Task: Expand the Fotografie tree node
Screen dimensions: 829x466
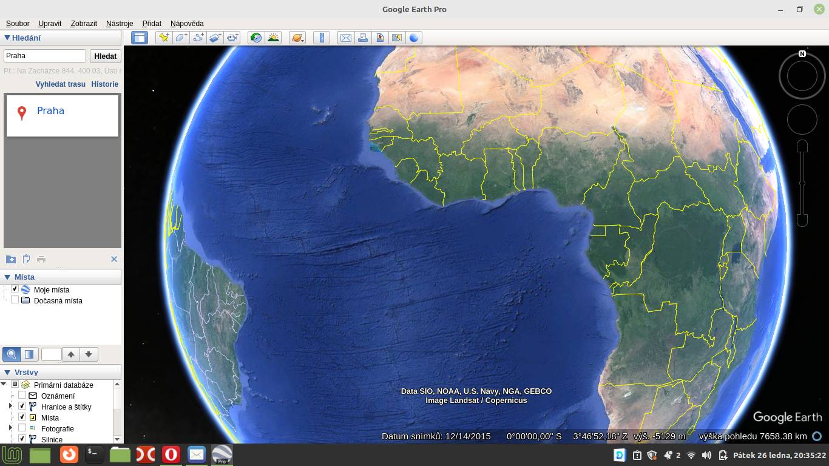Action: pyautogui.click(x=10, y=428)
